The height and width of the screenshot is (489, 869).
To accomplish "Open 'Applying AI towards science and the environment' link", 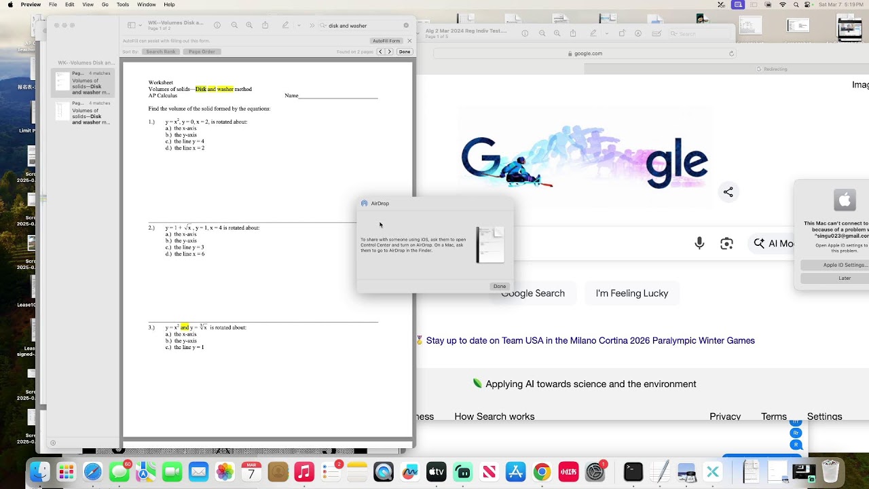I will pyautogui.click(x=591, y=384).
